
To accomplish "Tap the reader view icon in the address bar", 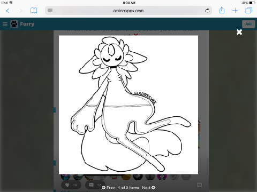I will point(50,11).
